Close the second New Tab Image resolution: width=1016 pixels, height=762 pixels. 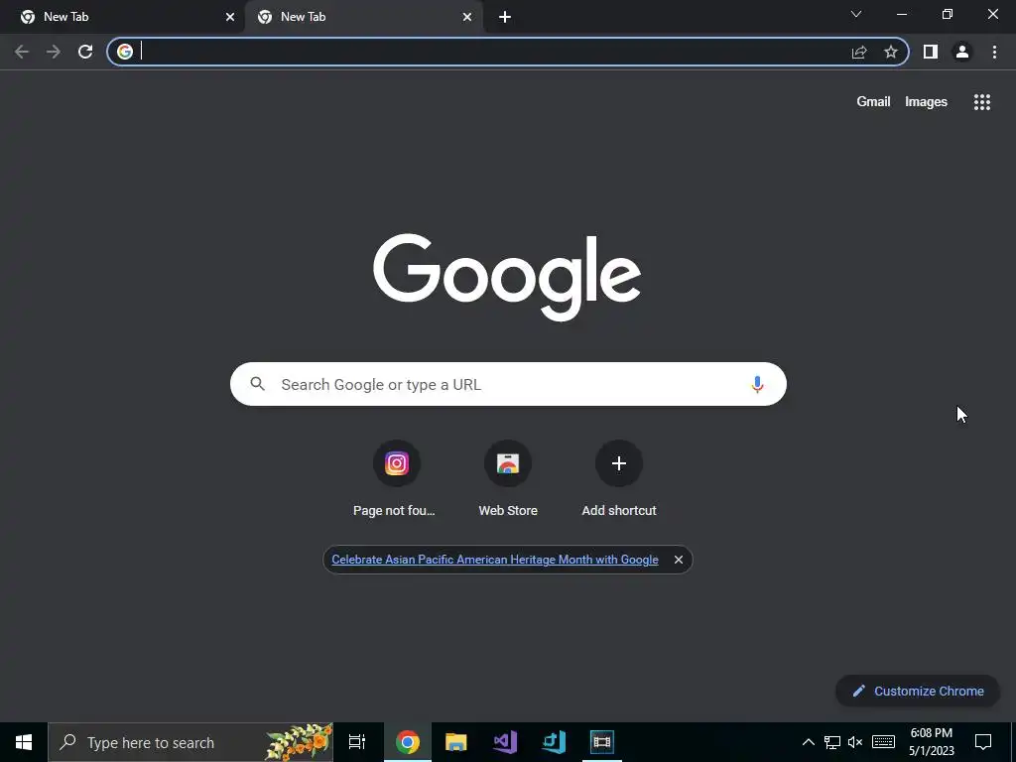click(x=467, y=18)
